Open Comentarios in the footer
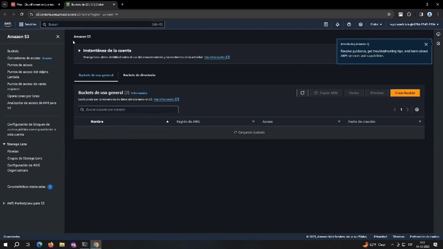This screenshot has width=443, height=249. click(x=12, y=237)
